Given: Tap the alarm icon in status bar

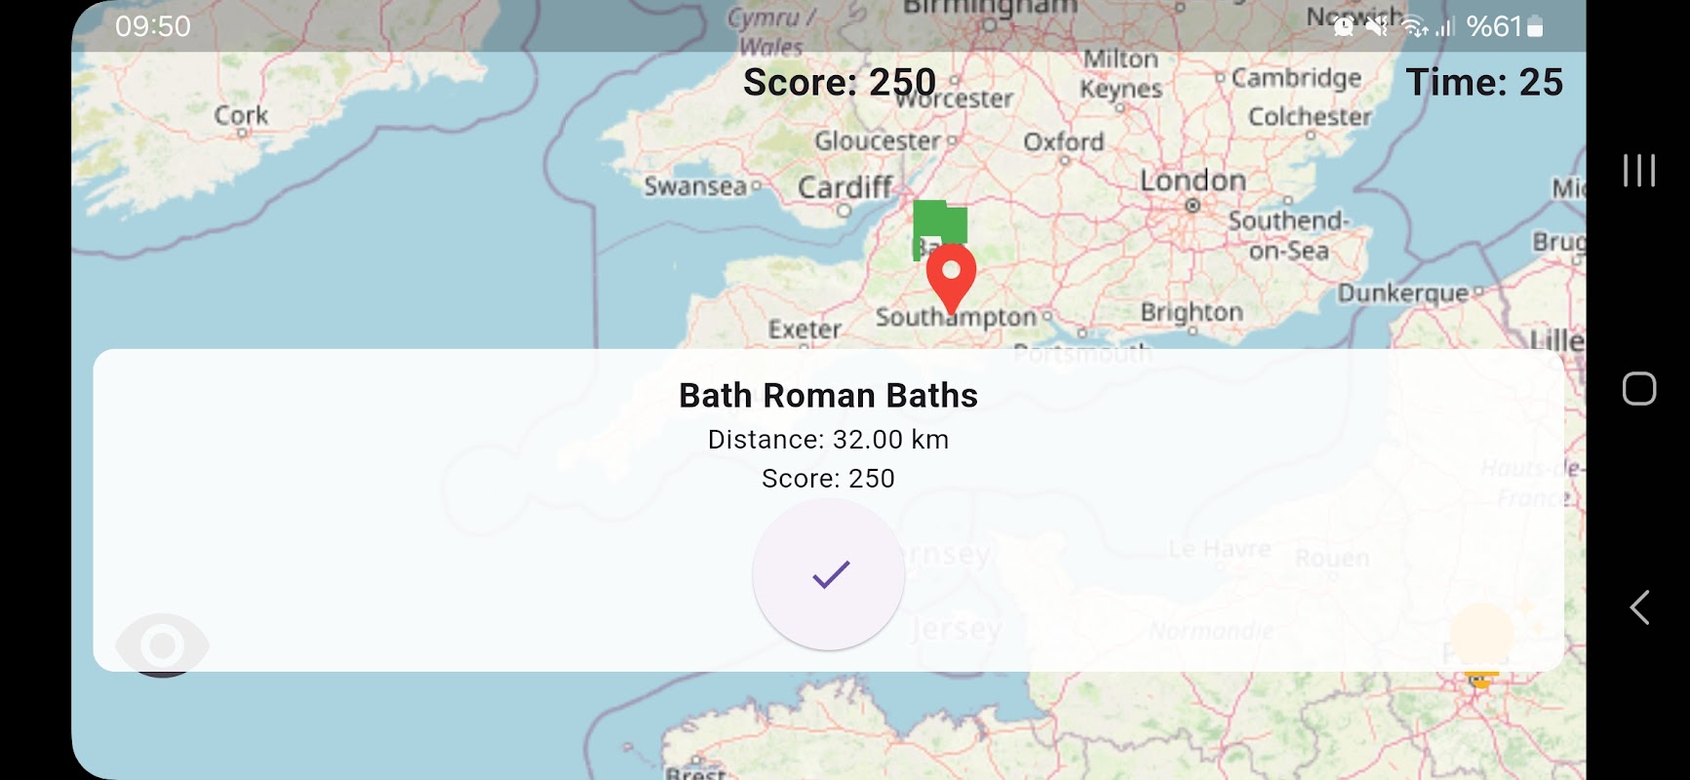Looking at the screenshot, I should pyautogui.click(x=1344, y=27).
